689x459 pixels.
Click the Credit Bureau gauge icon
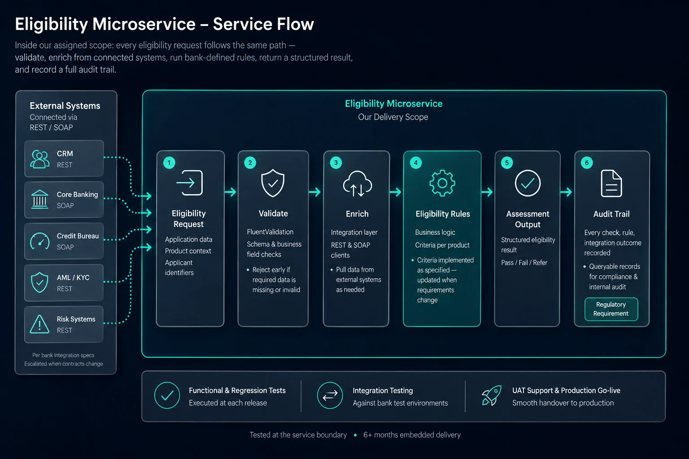coord(40,241)
